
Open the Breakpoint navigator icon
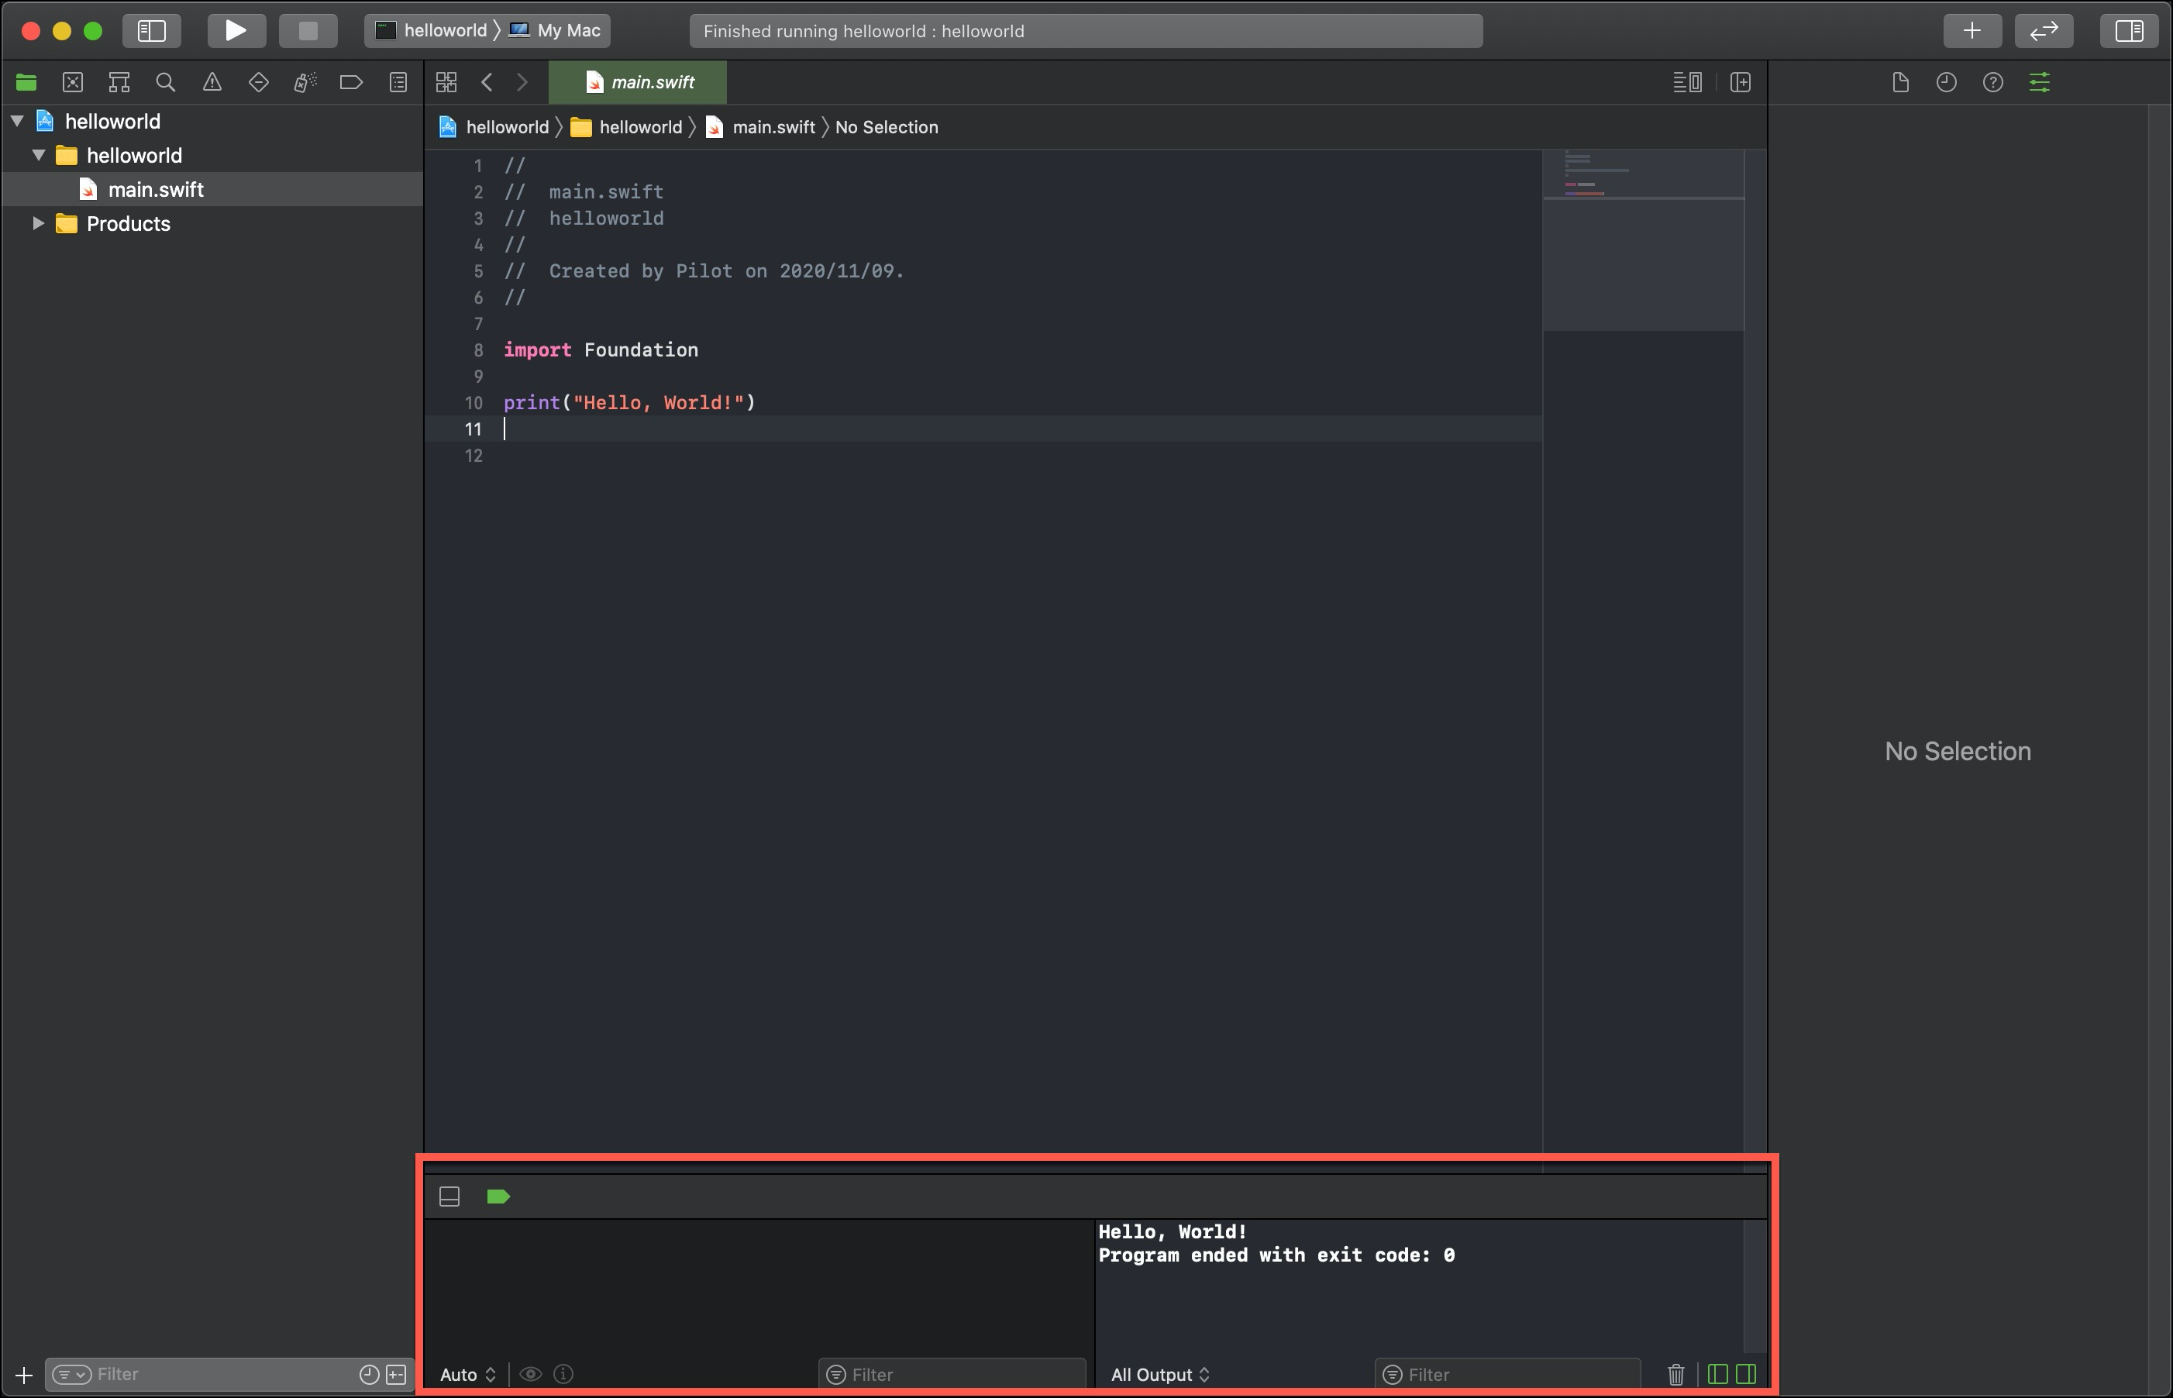point(350,83)
